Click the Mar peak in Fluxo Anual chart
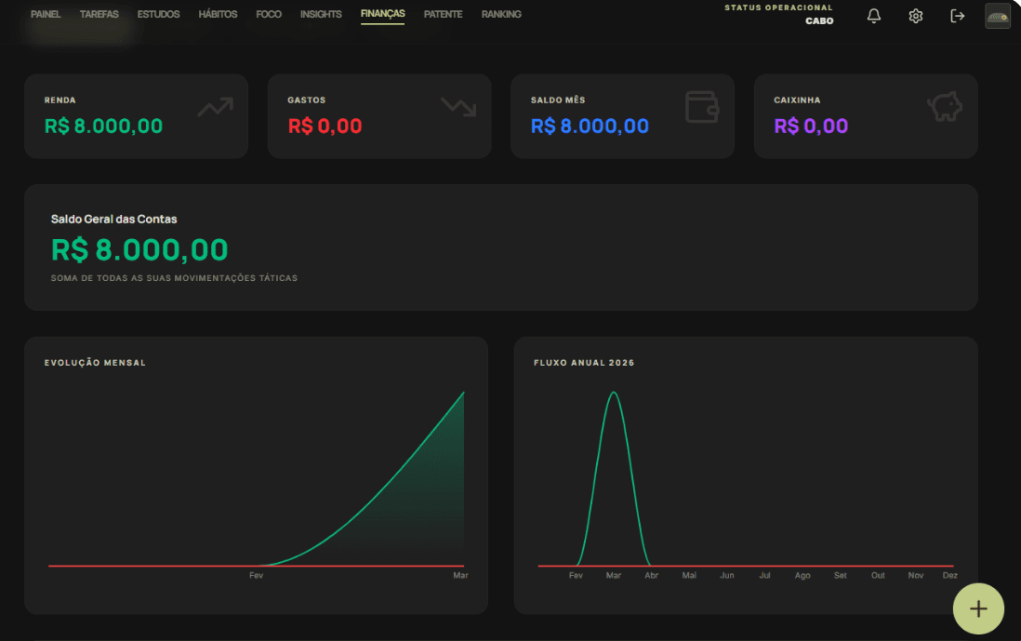The height and width of the screenshot is (641, 1021). coord(614,394)
